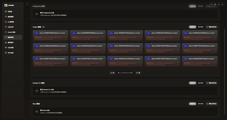The height and width of the screenshot is (120, 227).
Task: Click the Antigravity section title
Action: (x=38, y=6)
